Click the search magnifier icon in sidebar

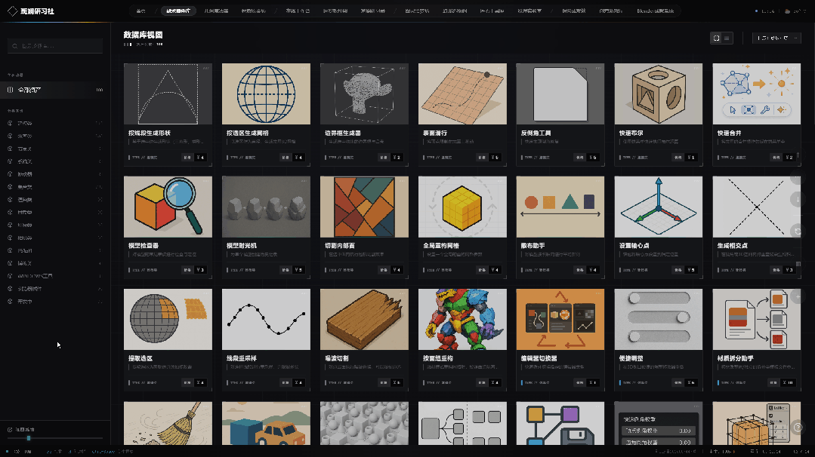coord(14,46)
